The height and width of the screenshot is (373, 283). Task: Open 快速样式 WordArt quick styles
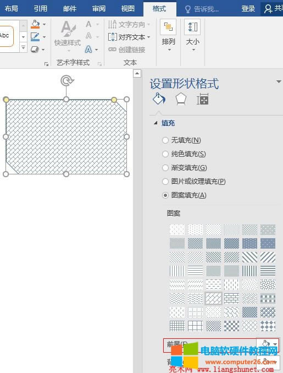68,36
